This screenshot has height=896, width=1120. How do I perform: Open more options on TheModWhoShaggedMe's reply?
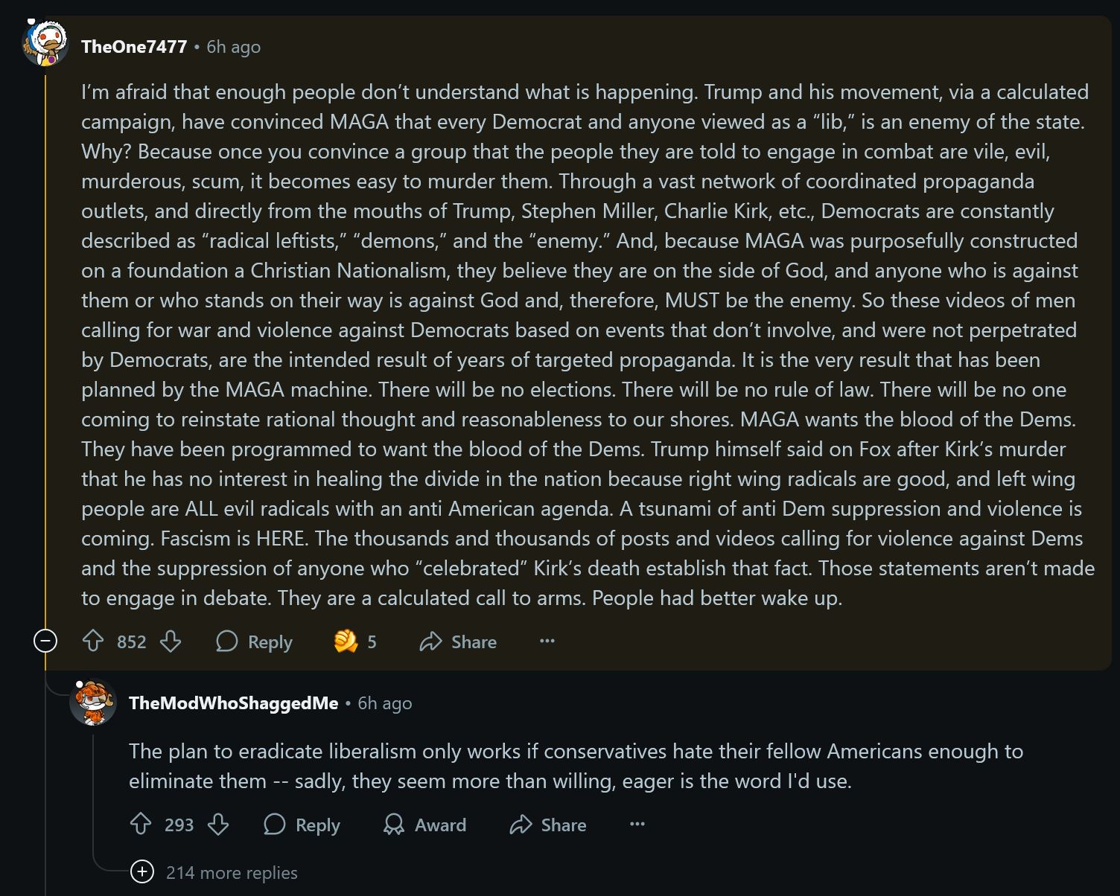(x=637, y=824)
